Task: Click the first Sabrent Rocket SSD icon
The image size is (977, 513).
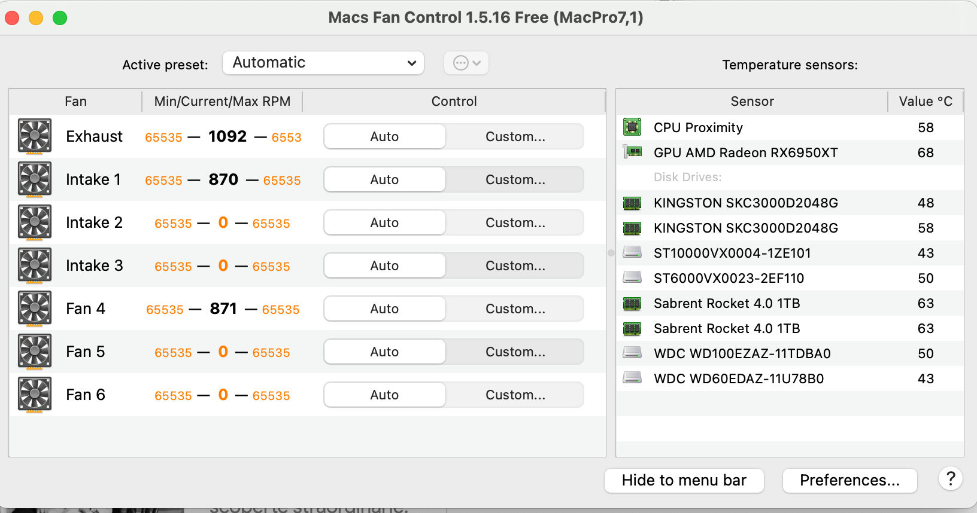Action: click(x=632, y=303)
